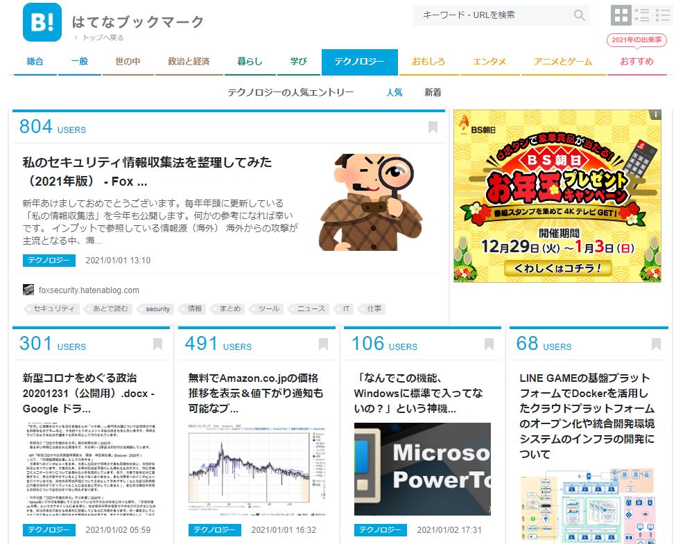Switch to headline list view icon
The image size is (676, 544).
coord(642,15)
